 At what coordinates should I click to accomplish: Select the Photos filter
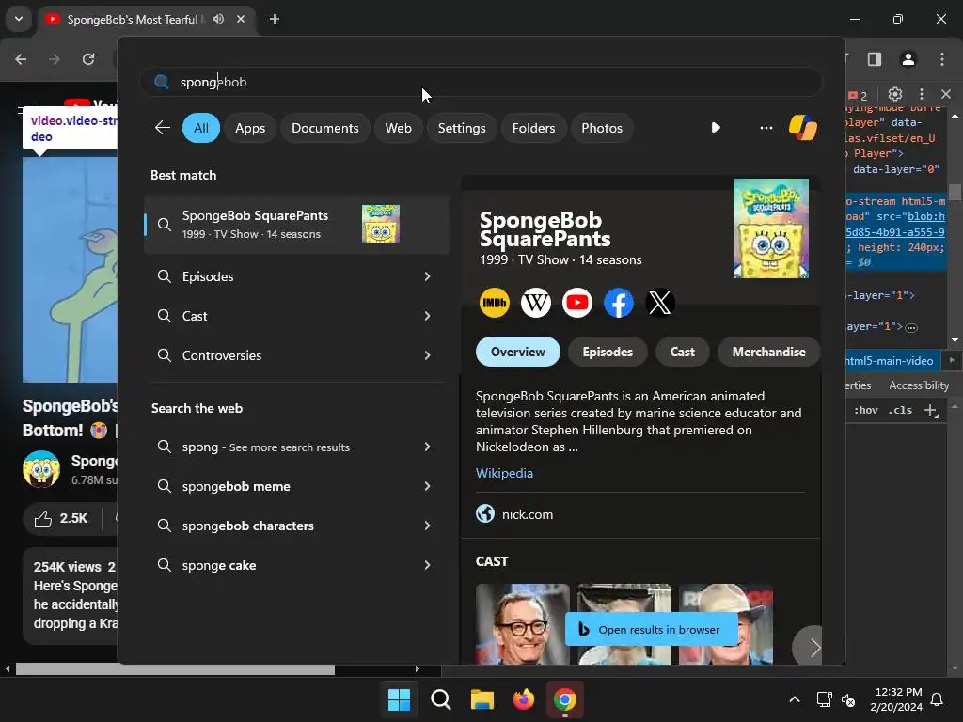click(602, 128)
